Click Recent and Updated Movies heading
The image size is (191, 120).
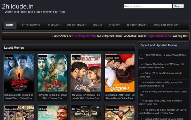point(158,45)
